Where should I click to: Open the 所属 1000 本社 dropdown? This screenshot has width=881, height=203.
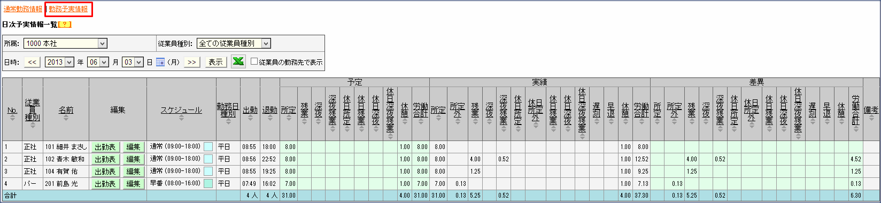(65, 43)
